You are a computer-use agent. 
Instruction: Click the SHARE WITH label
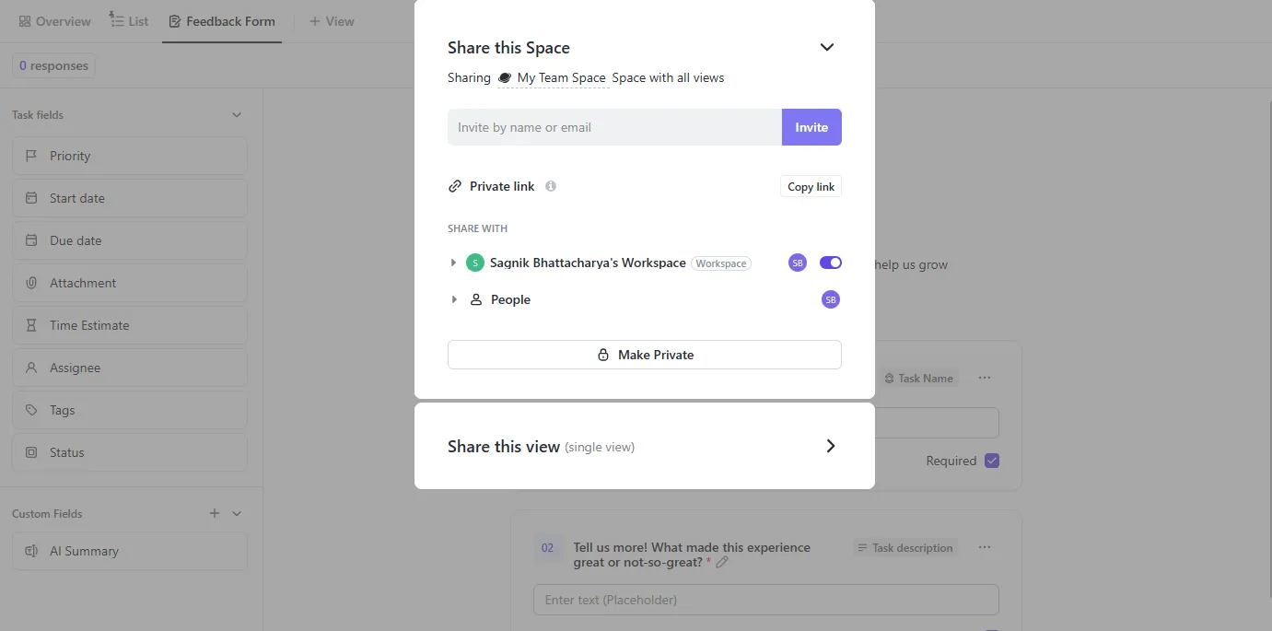click(x=477, y=228)
